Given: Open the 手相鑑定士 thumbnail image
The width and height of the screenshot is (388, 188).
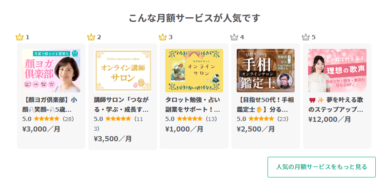Looking at the screenshot, I should 265,70.
